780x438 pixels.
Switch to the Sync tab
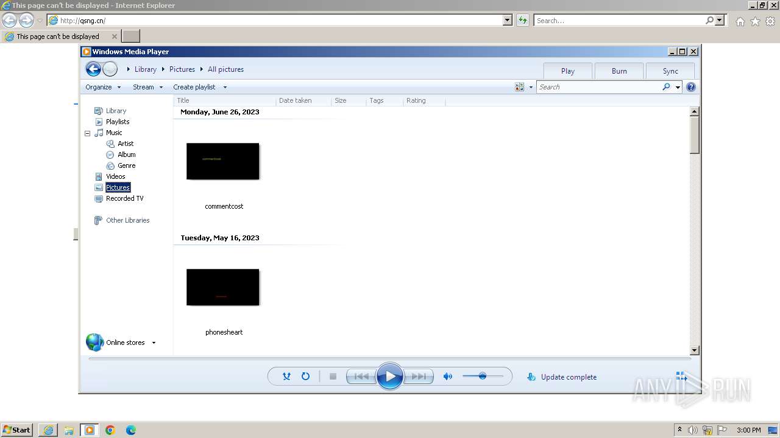click(670, 71)
